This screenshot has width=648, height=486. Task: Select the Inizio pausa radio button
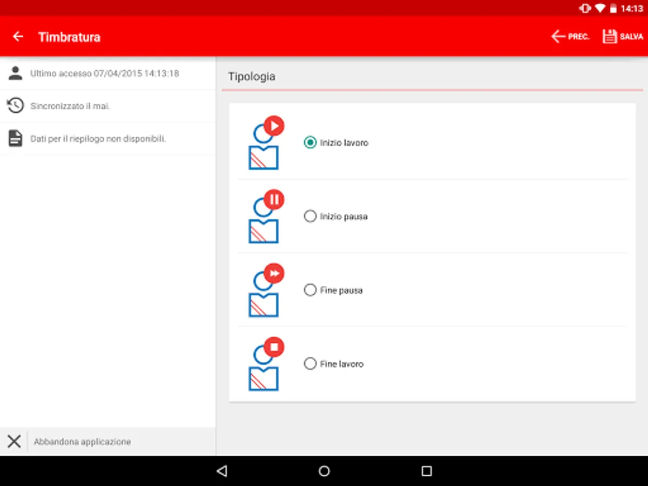pyautogui.click(x=310, y=217)
